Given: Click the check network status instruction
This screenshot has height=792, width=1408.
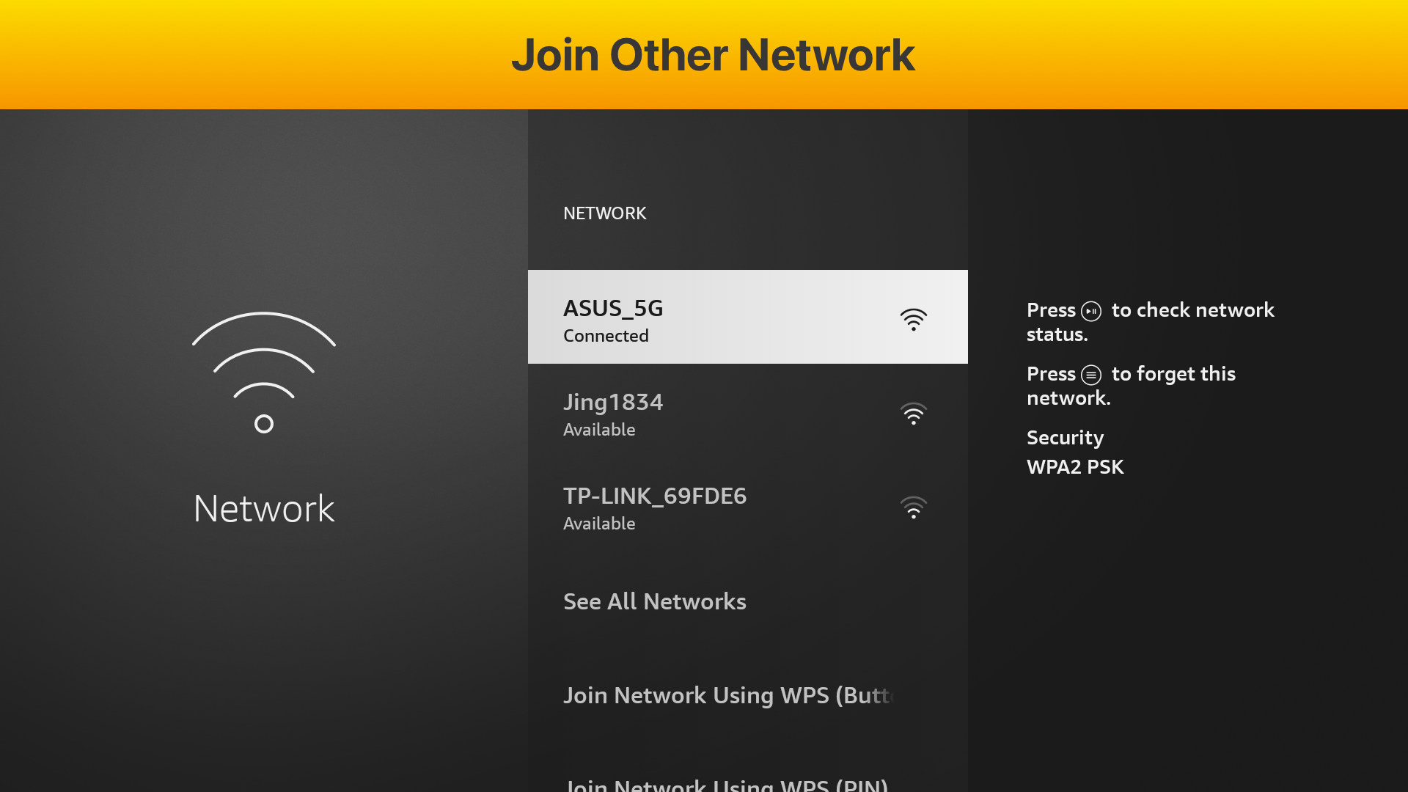Looking at the screenshot, I should 1150,322.
